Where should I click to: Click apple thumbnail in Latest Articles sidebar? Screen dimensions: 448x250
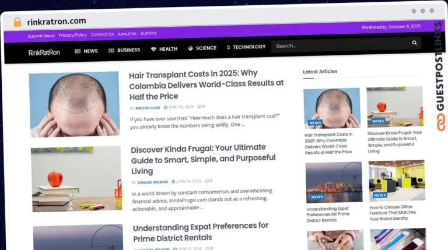click(395, 107)
